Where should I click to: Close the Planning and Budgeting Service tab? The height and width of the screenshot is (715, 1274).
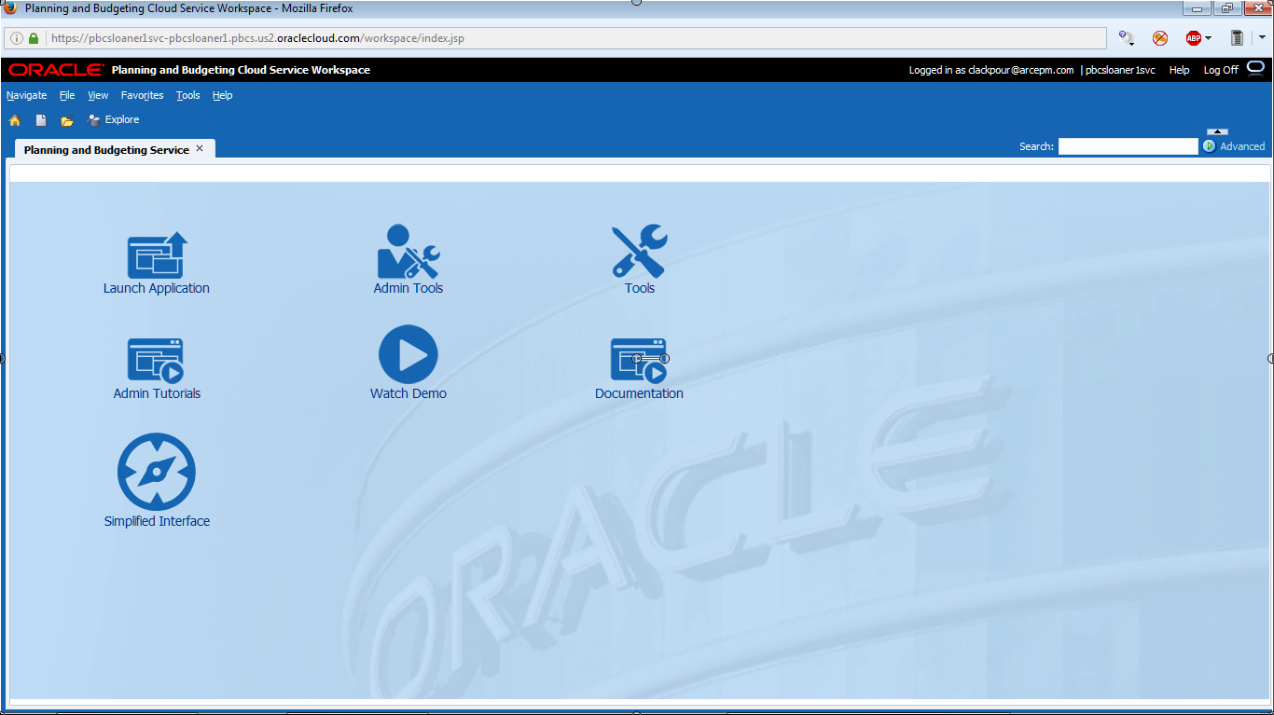coord(200,148)
